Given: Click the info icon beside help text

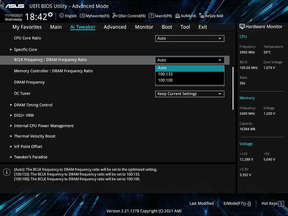Looking at the screenshot, I should pos(7,172).
